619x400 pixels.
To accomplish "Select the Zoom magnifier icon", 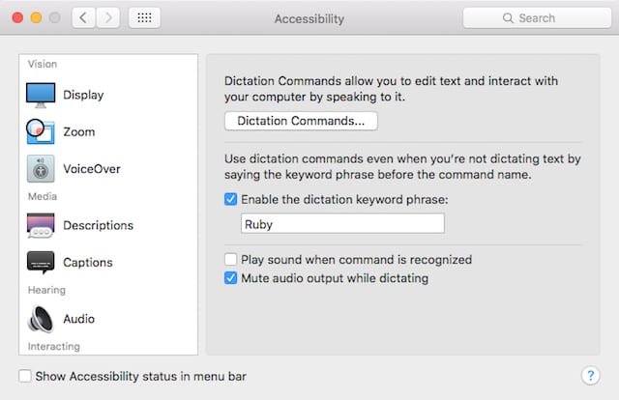I will pos(41,131).
